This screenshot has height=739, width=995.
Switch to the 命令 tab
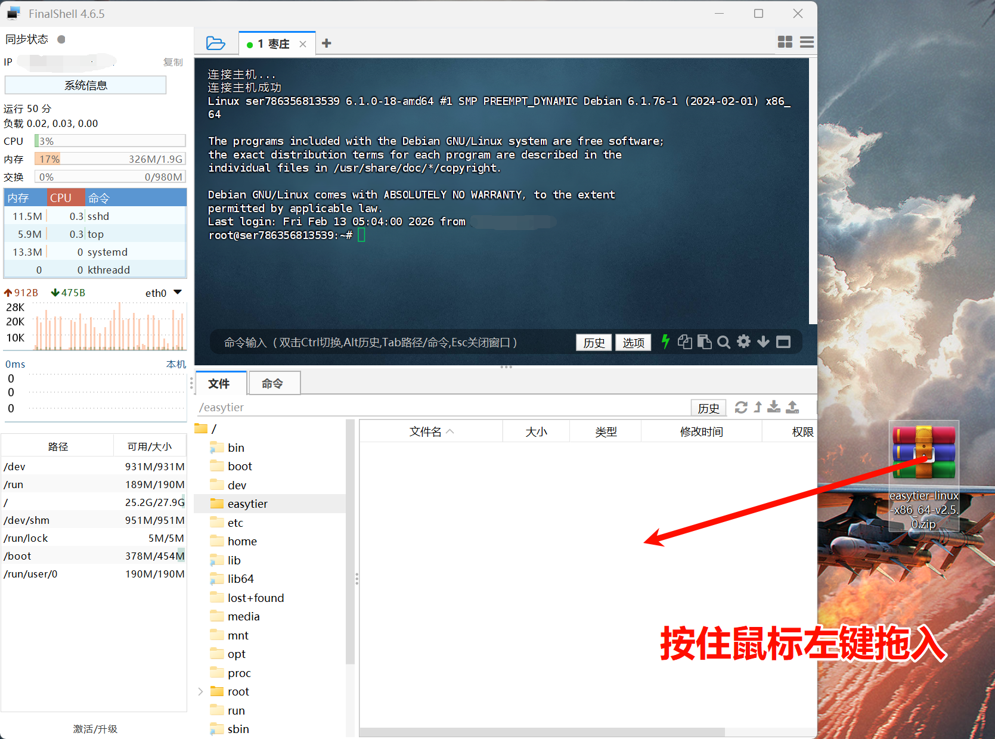click(273, 384)
